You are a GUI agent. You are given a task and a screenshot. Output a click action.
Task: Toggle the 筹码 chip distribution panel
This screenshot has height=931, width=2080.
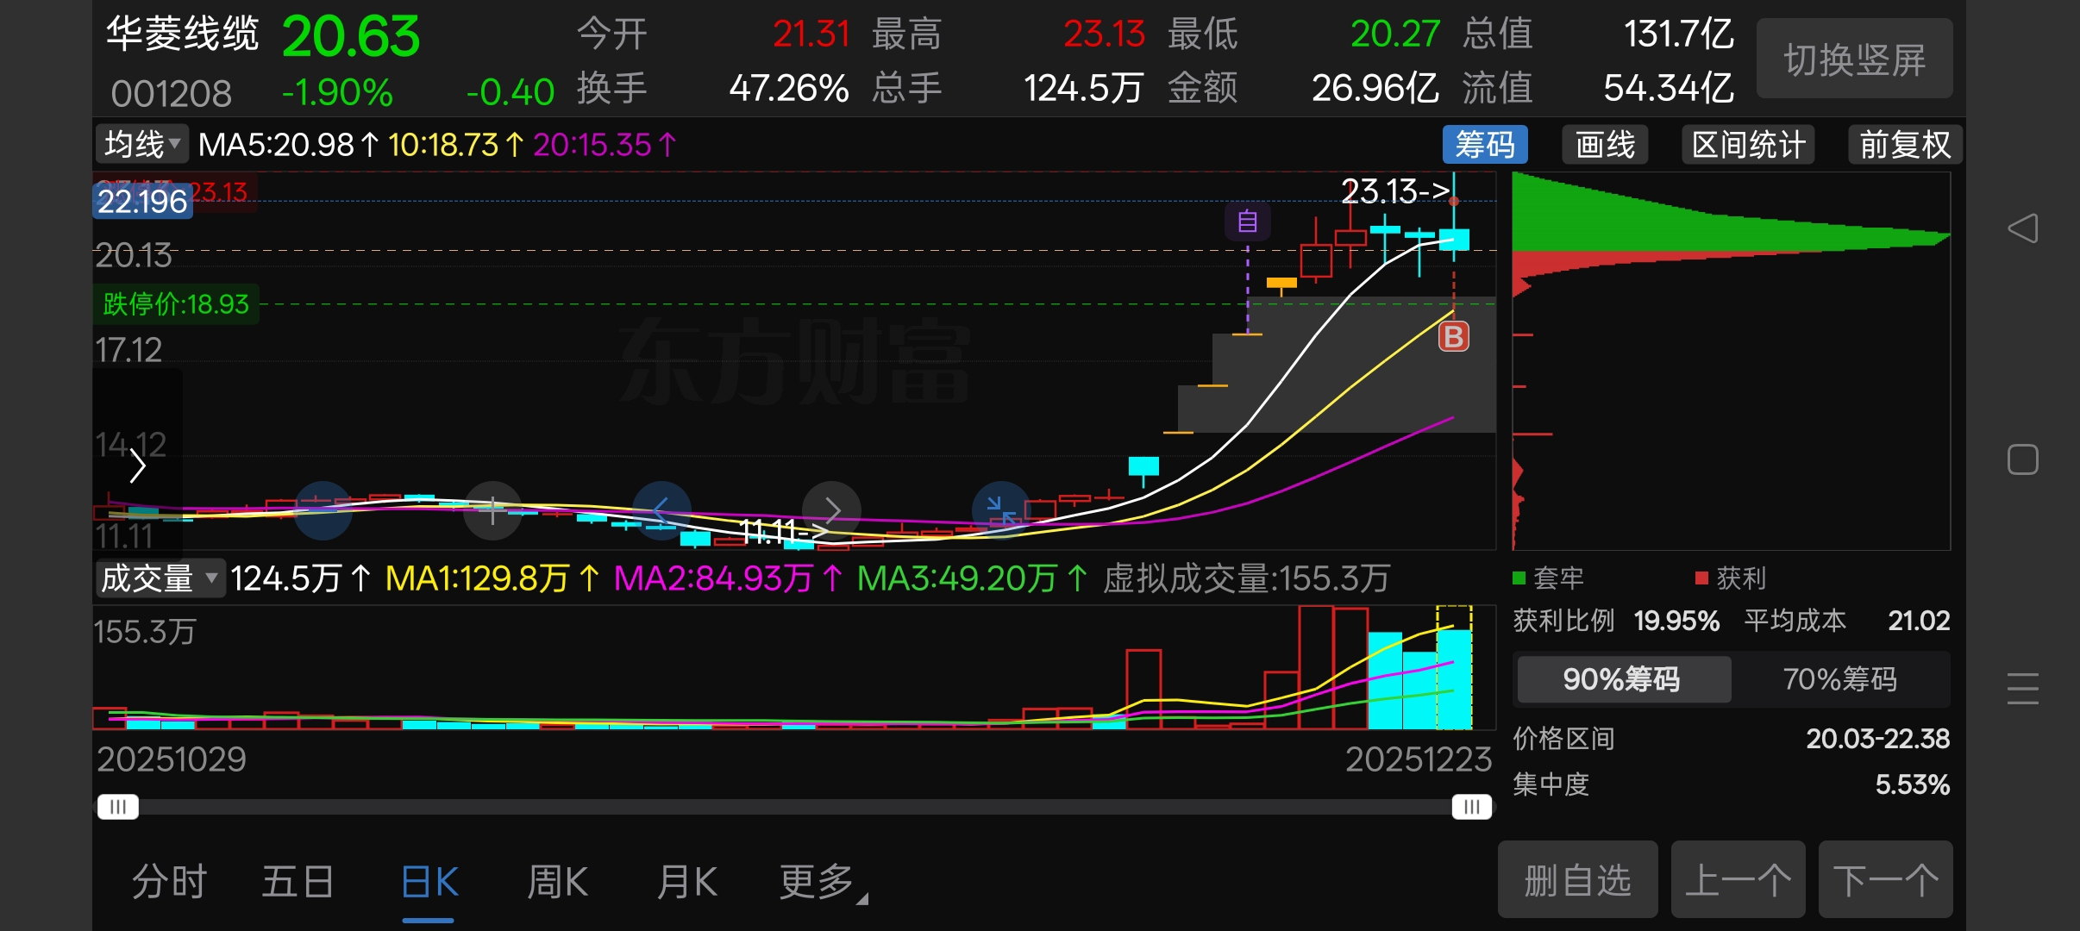pos(1484,145)
